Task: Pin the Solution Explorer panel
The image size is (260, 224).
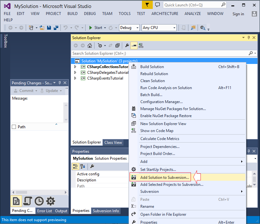Action: [x=249, y=38]
